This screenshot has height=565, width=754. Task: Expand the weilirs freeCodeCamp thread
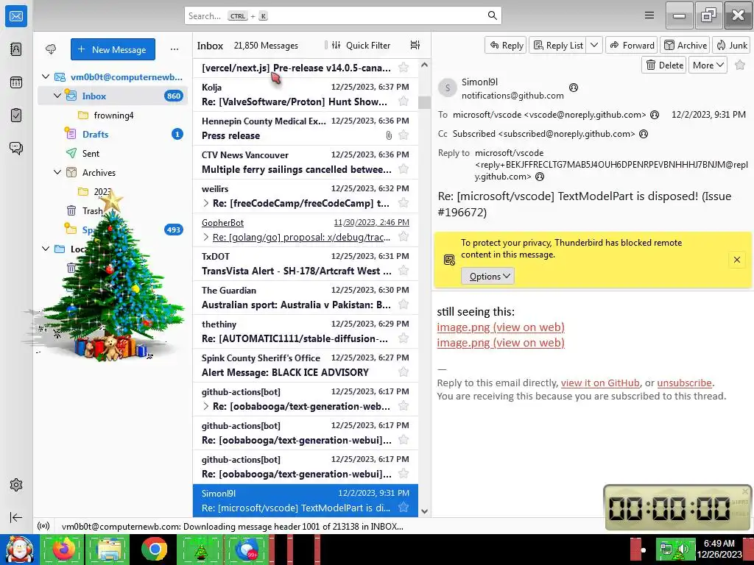pos(206,203)
